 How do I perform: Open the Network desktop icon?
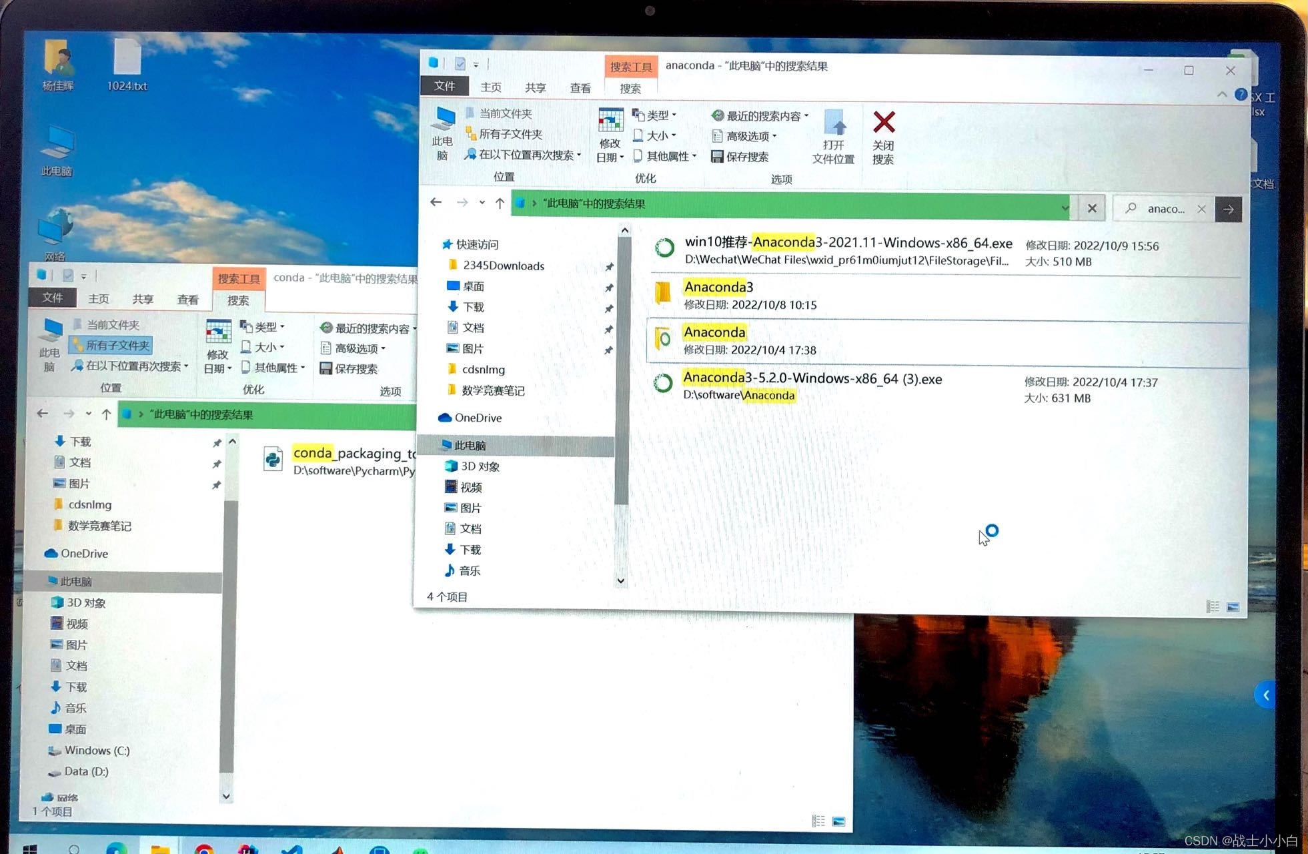(55, 234)
